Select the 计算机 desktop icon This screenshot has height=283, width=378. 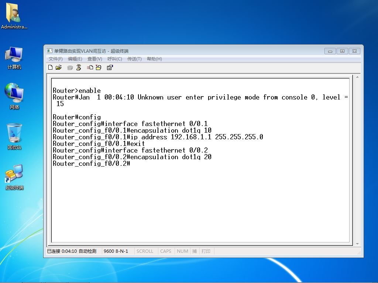(x=14, y=58)
